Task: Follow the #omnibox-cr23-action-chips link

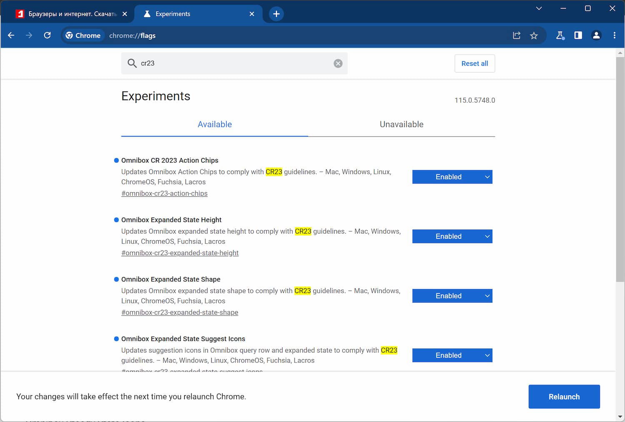Action: pos(164,194)
